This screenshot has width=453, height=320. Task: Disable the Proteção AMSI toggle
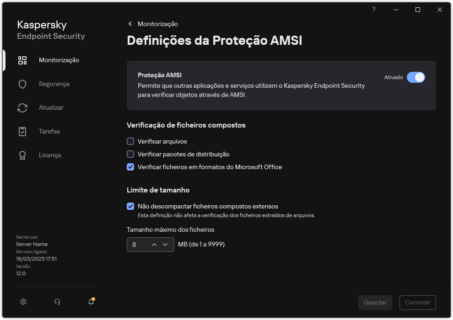coord(416,77)
